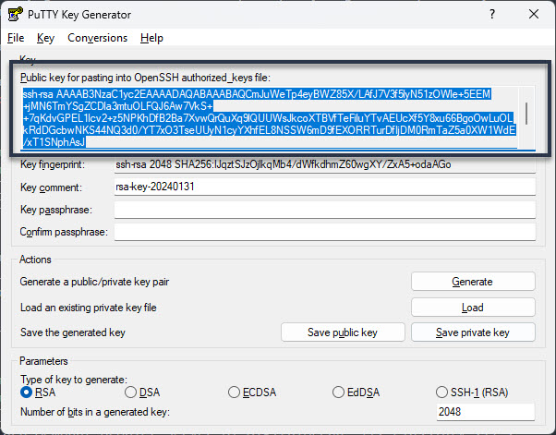Click the Key passphrase input field
This screenshot has height=435, width=556.
(324, 210)
